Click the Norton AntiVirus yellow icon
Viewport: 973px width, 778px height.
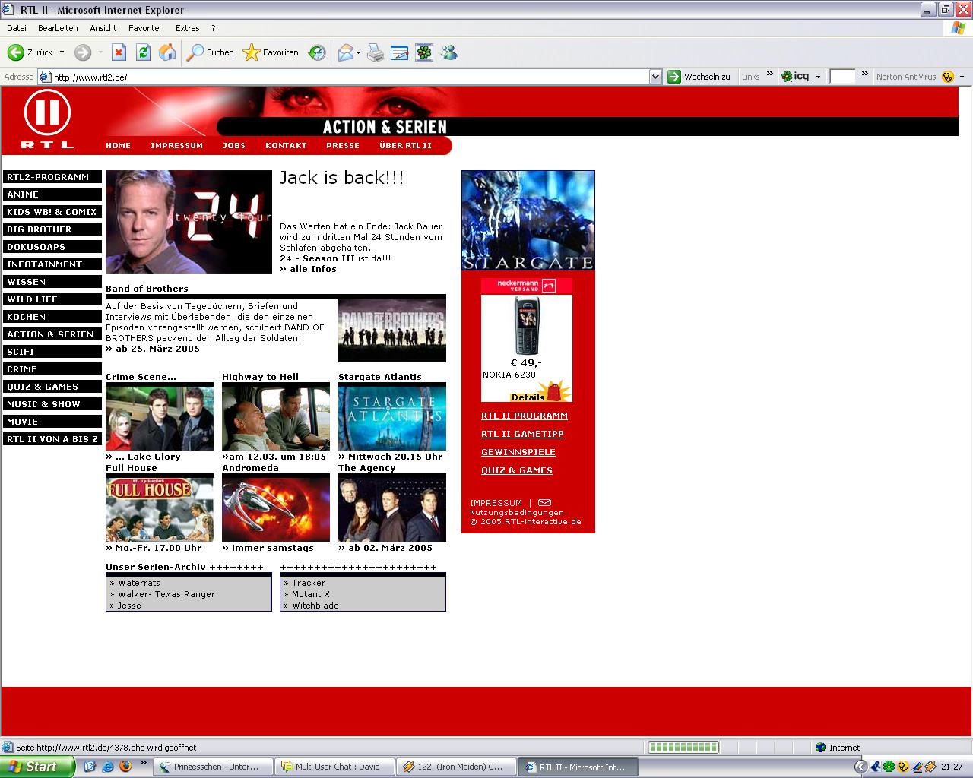pos(947,77)
